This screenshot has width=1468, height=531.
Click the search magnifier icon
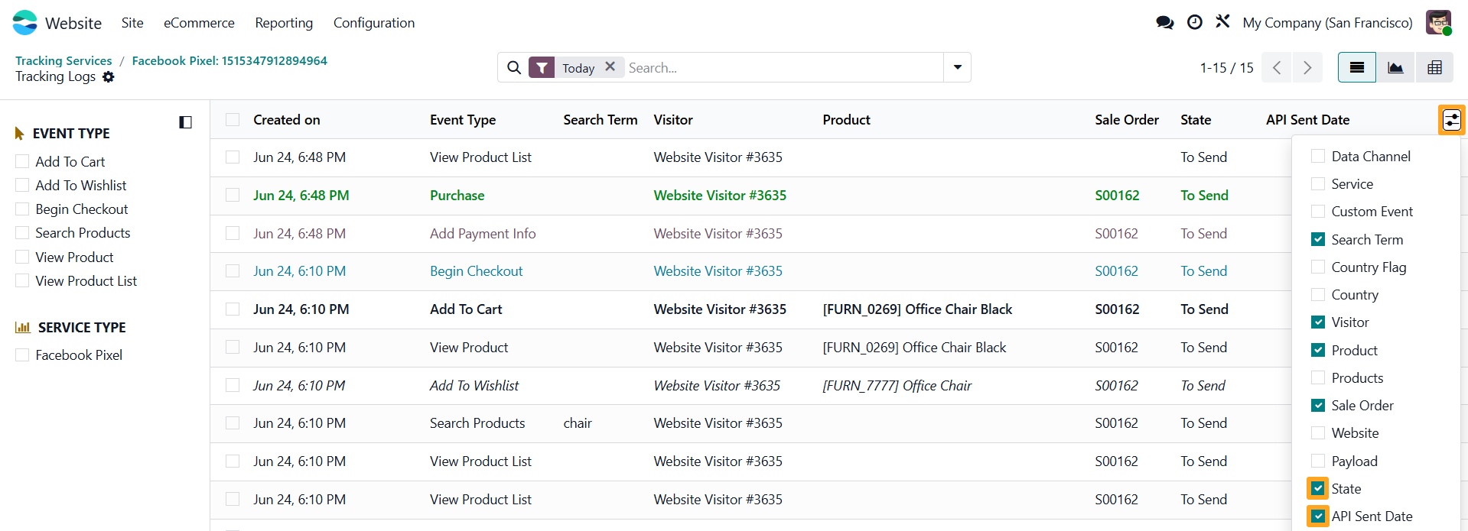click(514, 68)
